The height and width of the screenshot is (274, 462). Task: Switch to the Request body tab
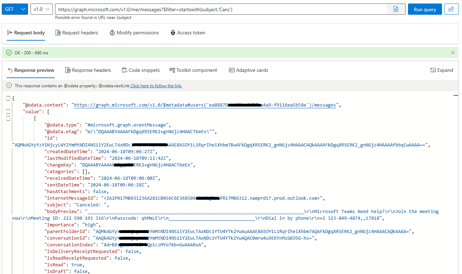pyautogui.click(x=26, y=33)
